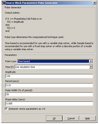Click the Use simulation time combo box
99x124 pixels.
54,67
